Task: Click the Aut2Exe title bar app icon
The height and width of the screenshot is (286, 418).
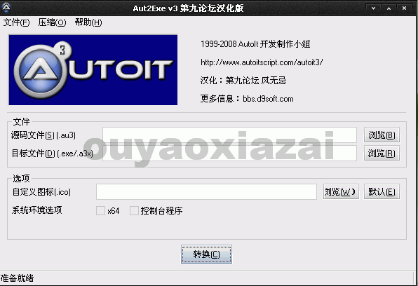Action: click(6, 8)
